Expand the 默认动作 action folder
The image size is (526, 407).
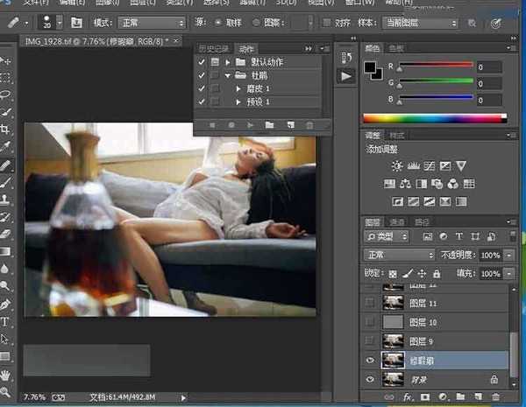pos(227,63)
